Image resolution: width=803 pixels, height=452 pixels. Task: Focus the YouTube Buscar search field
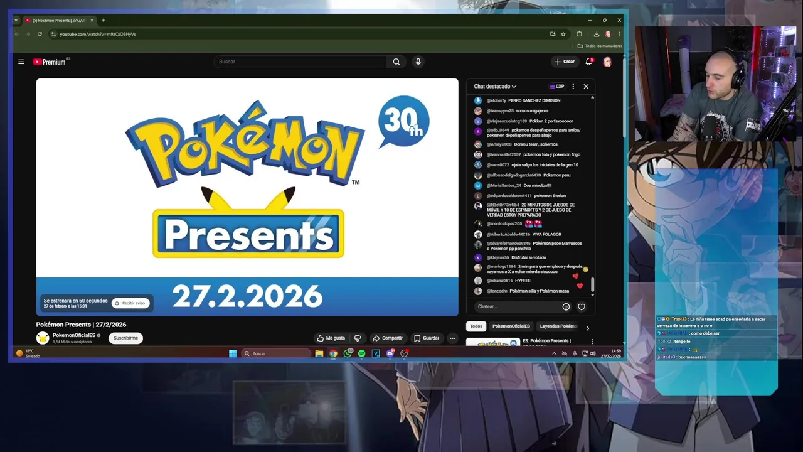point(300,62)
